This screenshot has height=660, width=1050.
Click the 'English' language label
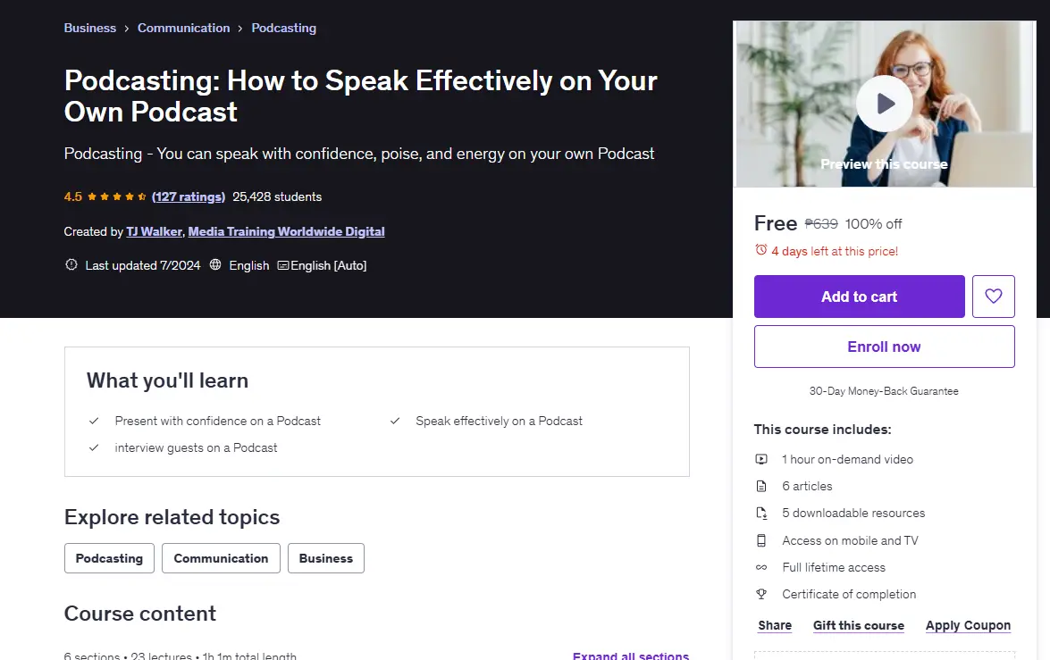[249, 266]
